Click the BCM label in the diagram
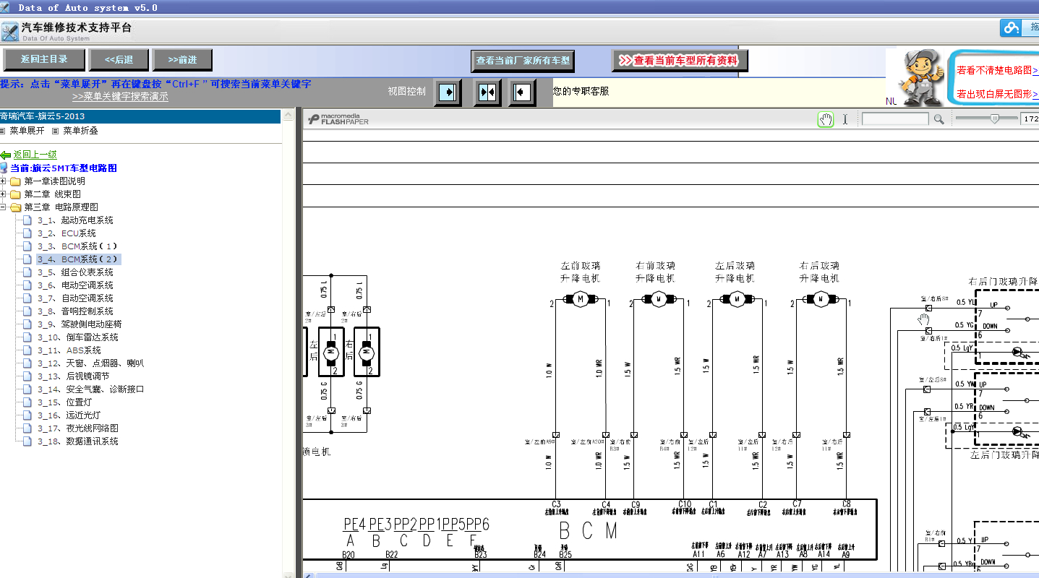The width and height of the screenshot is (1039, 578). point(588,531)
